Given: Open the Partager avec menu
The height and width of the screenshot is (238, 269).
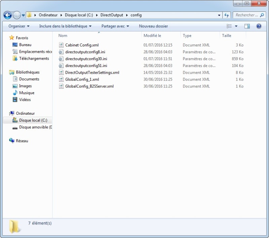Looking at the screenshot, I should [115, 26].
